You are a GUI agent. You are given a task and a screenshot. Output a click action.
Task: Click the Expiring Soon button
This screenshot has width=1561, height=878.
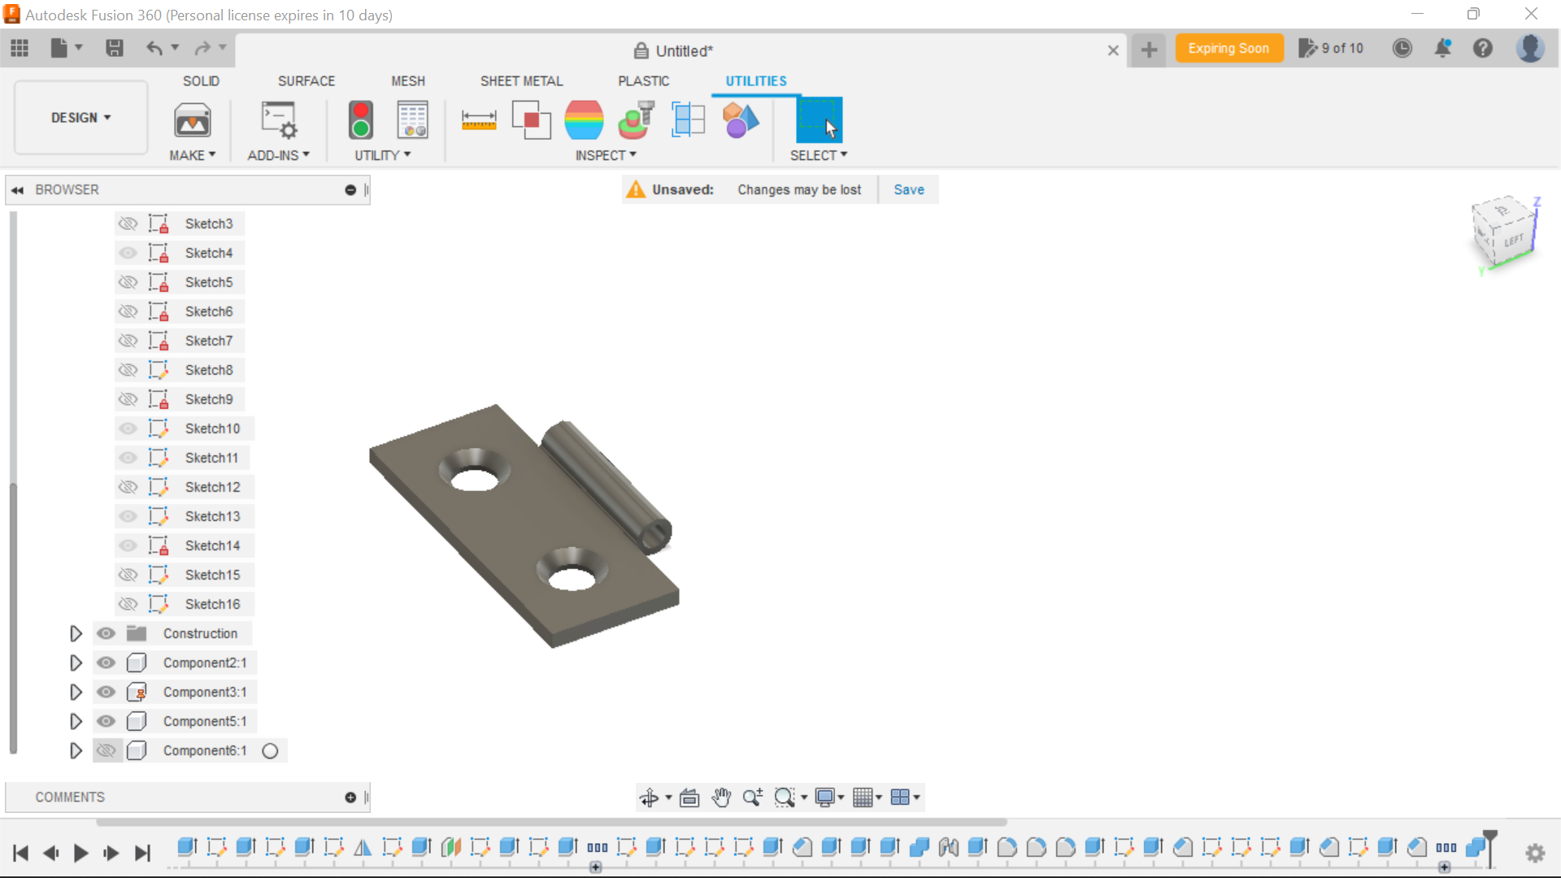pyautogui.click(x=1230, y=47)
